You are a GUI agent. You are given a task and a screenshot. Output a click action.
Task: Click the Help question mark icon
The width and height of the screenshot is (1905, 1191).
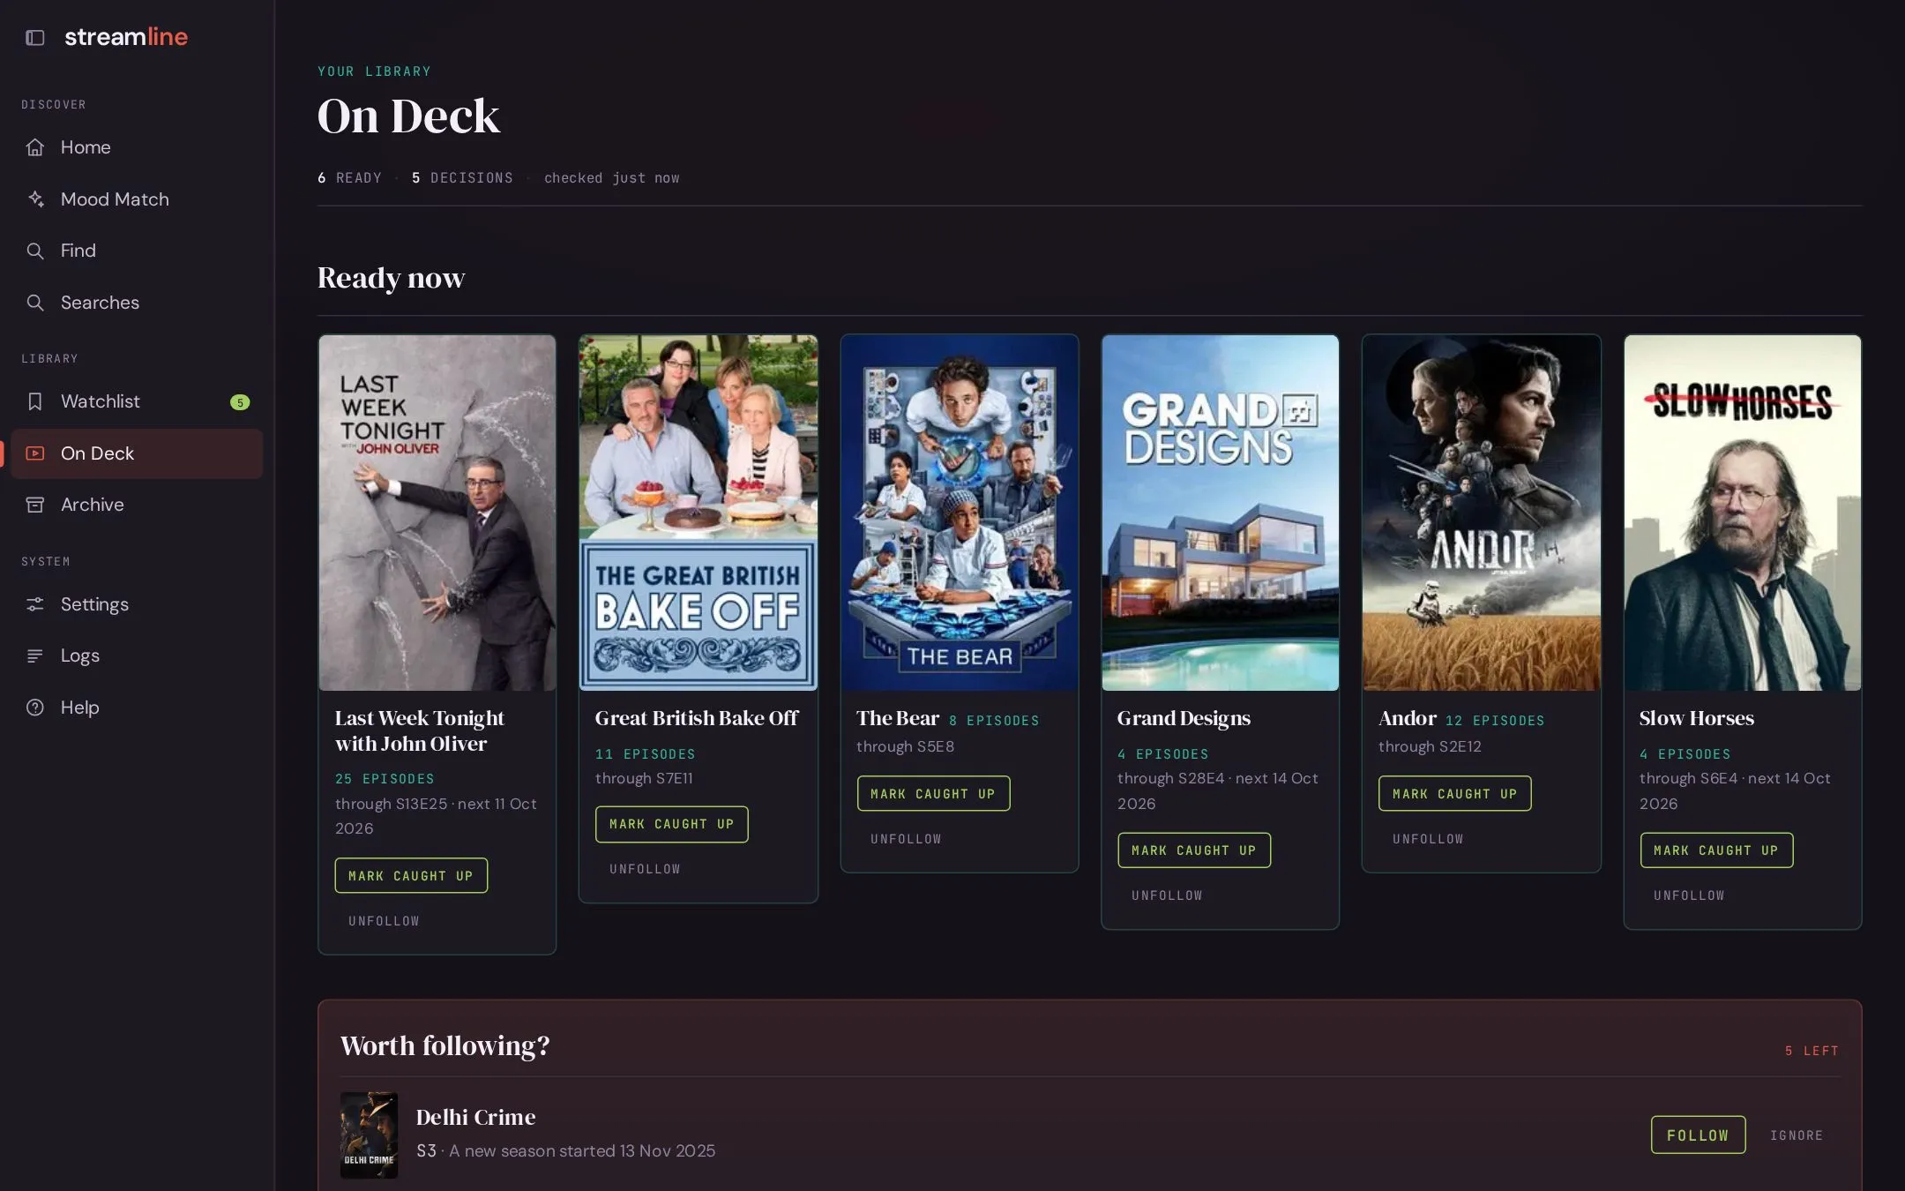pos(35,708)
